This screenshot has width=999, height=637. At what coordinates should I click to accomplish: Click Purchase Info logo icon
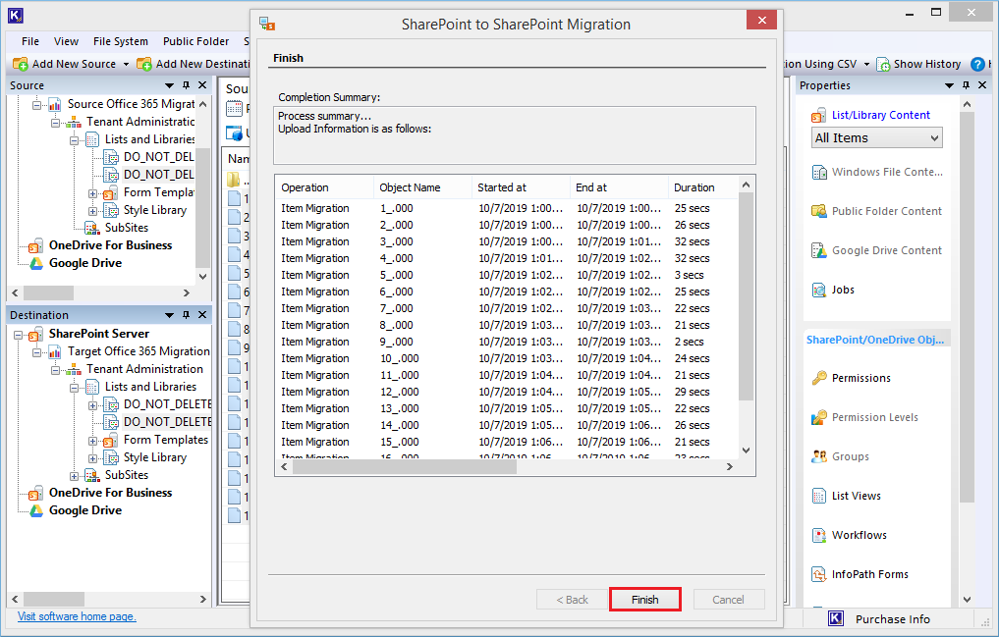[x=836, y=618]
